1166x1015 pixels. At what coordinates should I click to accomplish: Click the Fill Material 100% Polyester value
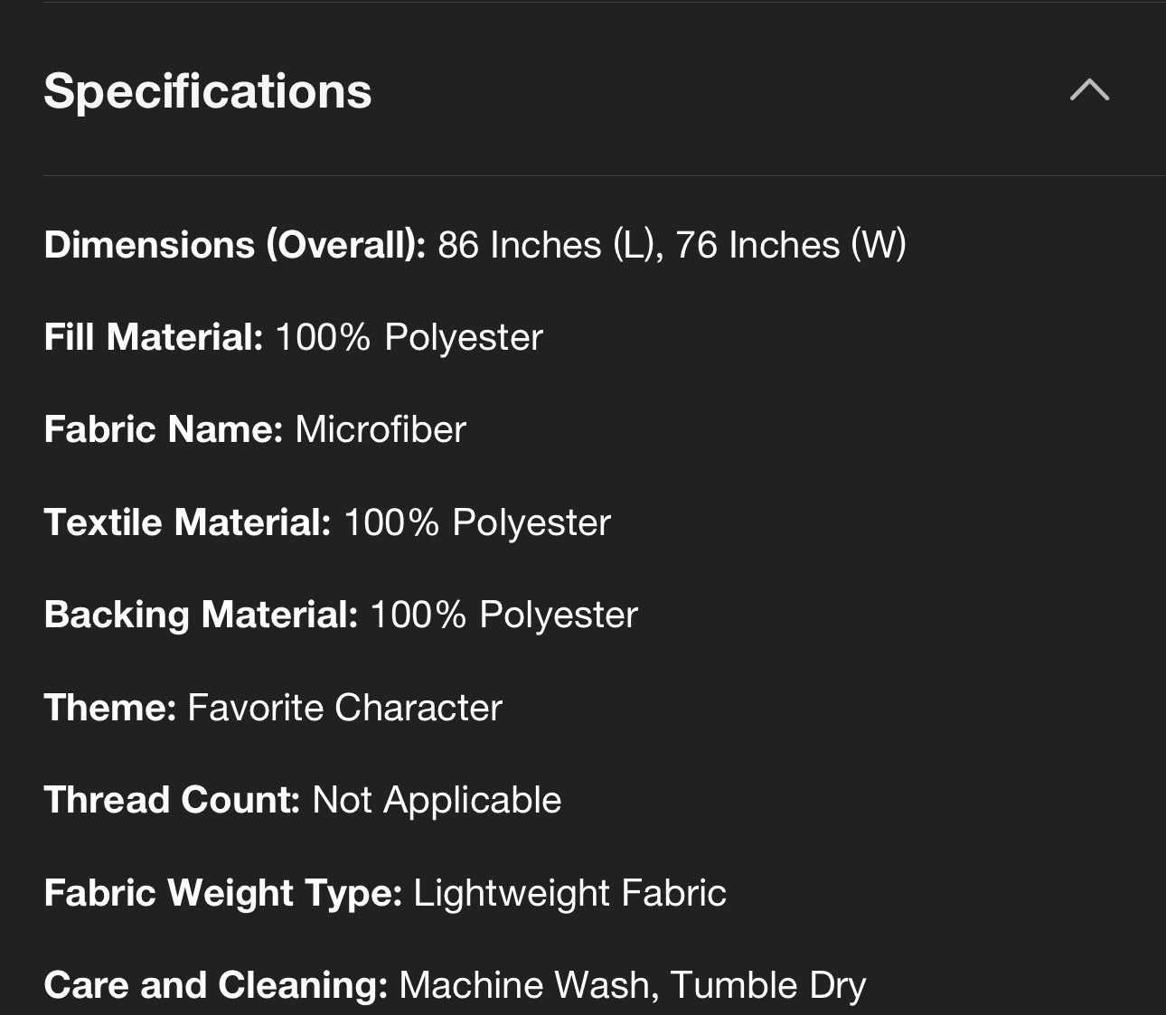[x=409, y=337]
